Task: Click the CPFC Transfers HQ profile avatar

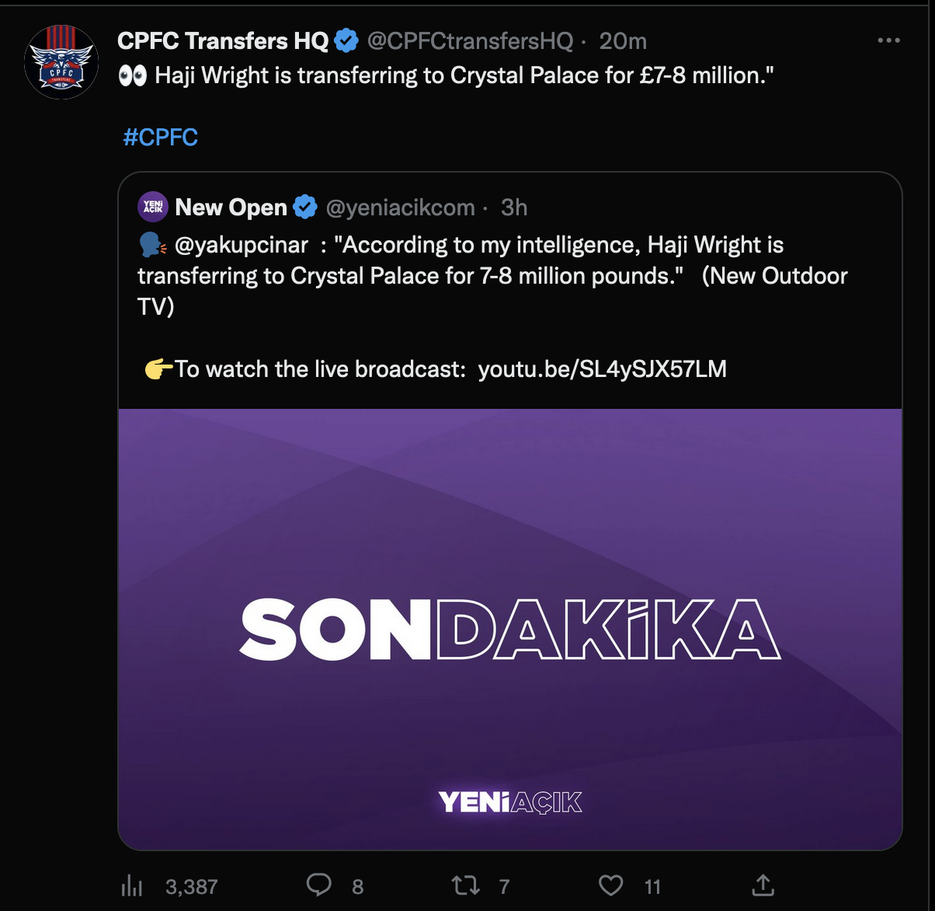Action: [61, 62]
